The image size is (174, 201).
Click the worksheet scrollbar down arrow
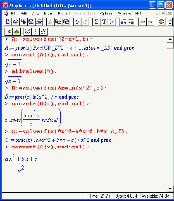click(170, 189)
